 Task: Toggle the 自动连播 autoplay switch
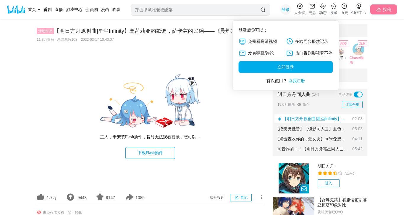(358, 95)
